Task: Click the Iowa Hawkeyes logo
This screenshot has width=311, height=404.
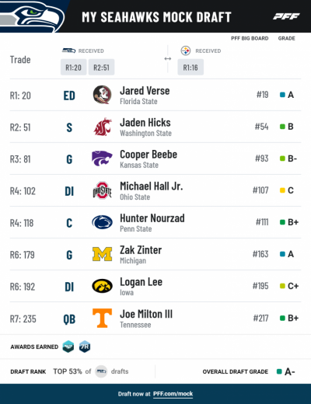Action: [102, 286]
